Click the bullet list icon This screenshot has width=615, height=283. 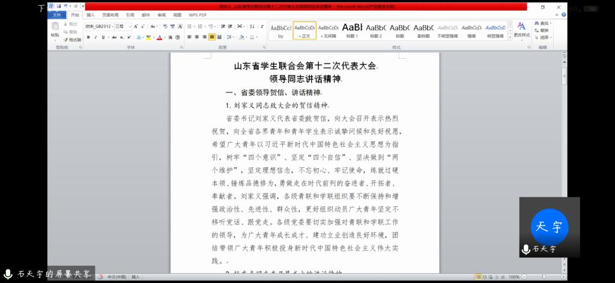(189, 27)
